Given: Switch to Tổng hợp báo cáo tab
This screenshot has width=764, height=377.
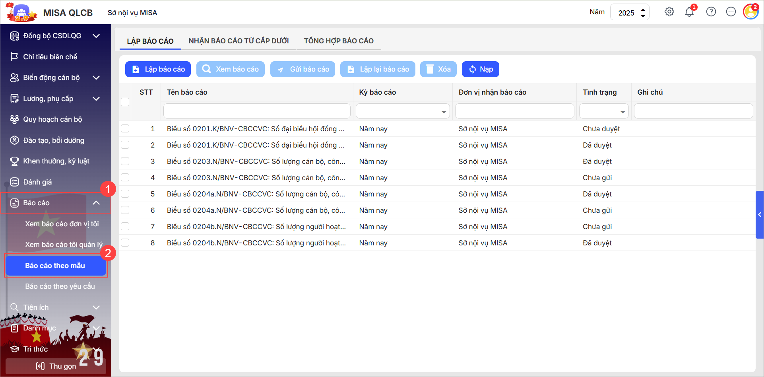Looking at the screenshot, I should pyautogui.click(x=339, y=41).
